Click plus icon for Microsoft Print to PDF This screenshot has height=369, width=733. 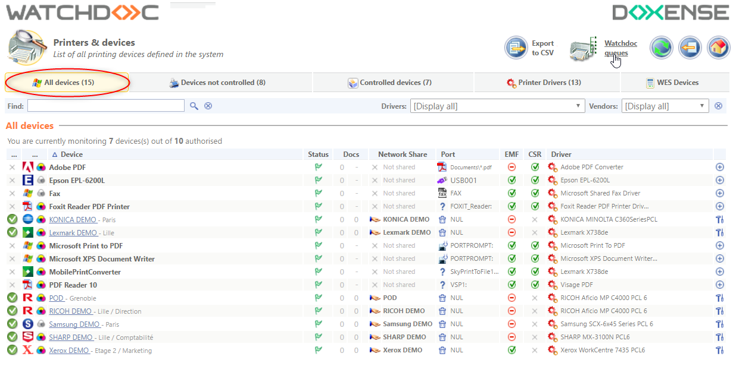[x=720, y=246]
